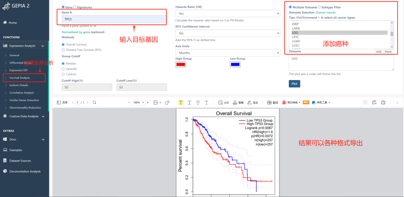Select Custom group cutoff
404x197 pixels.
tap(63, 74)
